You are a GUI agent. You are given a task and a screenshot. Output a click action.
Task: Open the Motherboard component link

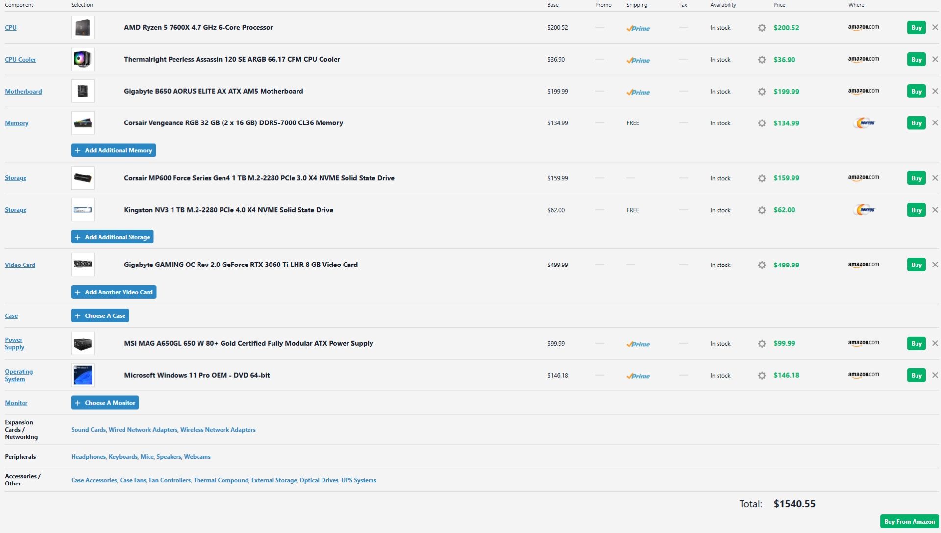(24, 92)
